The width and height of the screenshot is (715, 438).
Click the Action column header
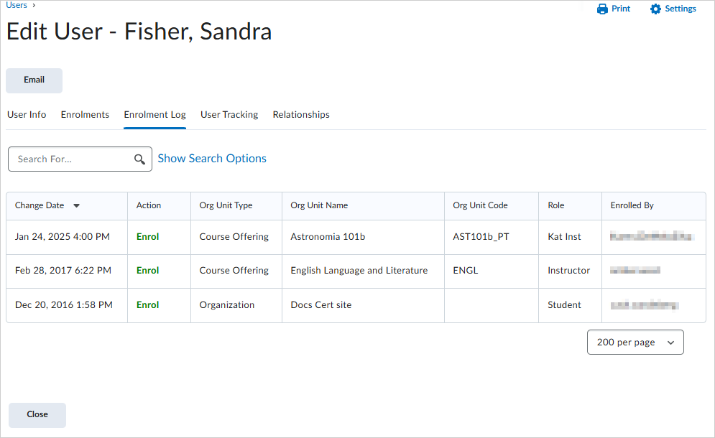pos(149,205)
